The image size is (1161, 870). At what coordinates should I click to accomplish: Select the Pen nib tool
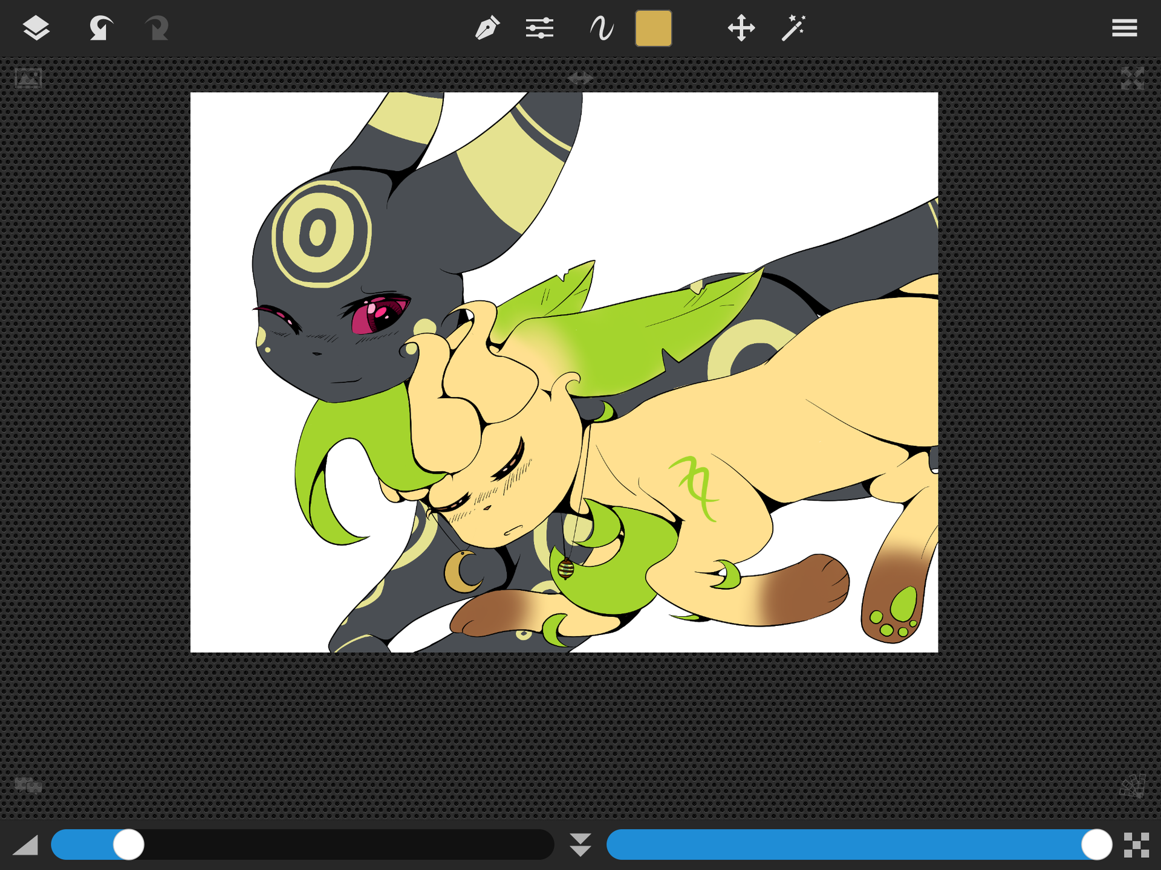[487, 28]
